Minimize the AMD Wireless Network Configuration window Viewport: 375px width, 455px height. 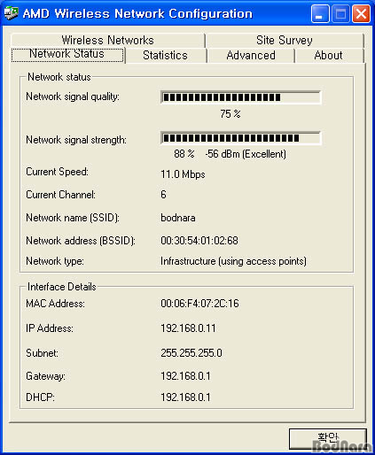tap(320, 13)
